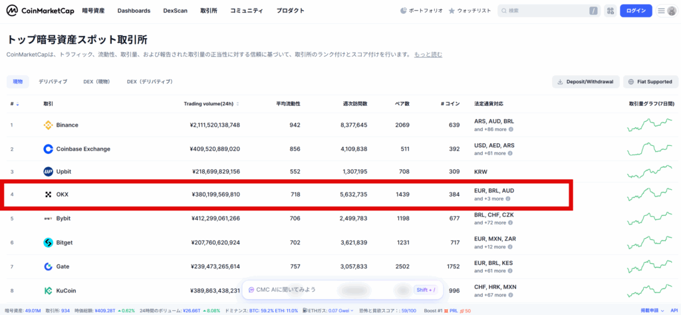
Task: Click the Upbit exchange logo
Action: click(48, 172)
